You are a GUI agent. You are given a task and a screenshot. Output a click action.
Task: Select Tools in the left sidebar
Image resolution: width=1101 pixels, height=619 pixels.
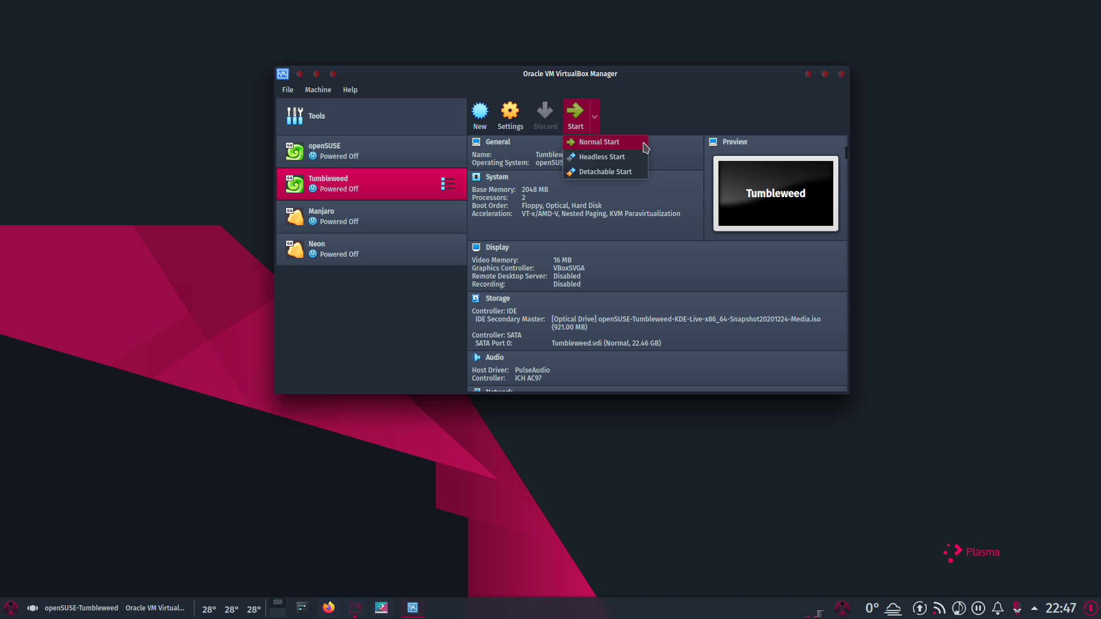pos(372,116)
